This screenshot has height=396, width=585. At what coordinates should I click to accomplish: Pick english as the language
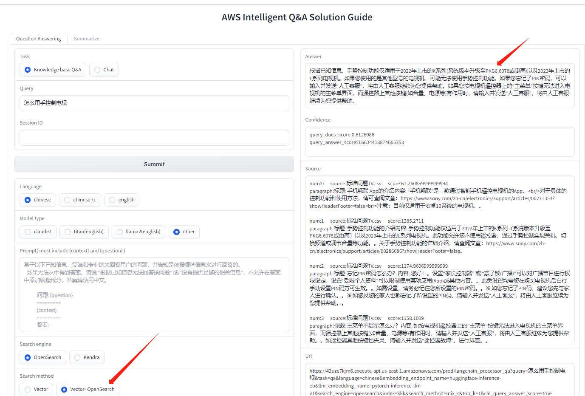click(x=122, y=200)
